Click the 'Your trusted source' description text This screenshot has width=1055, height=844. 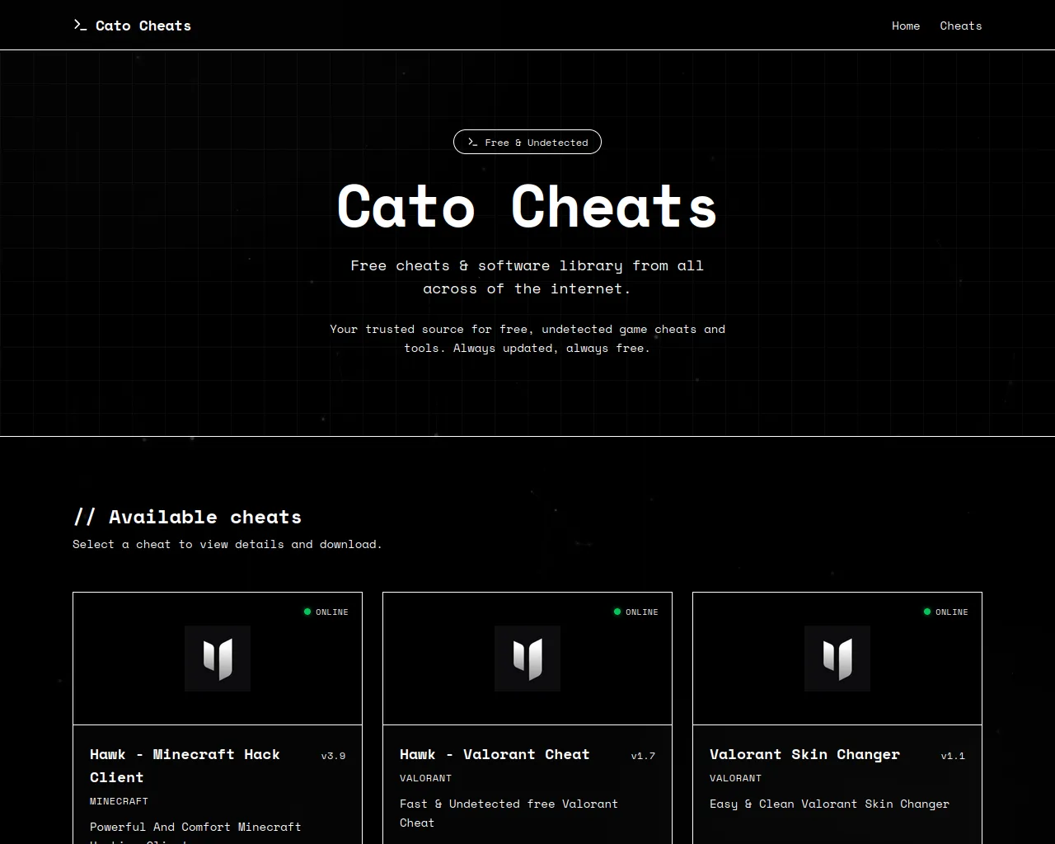coord(527,338)
